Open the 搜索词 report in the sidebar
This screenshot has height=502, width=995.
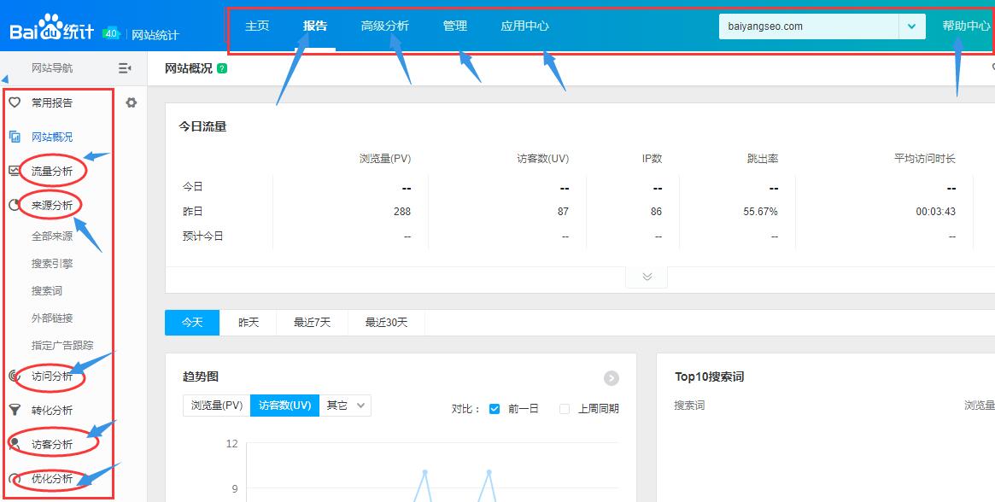(47, 290)
